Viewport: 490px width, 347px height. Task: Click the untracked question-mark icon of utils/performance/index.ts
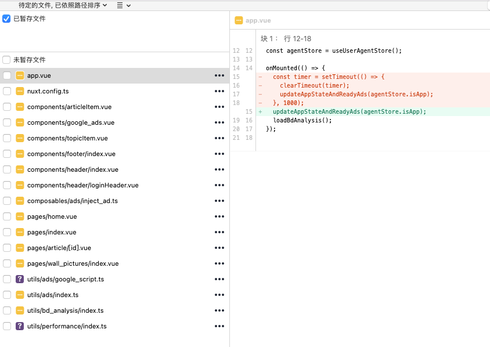tap(20, 326)
